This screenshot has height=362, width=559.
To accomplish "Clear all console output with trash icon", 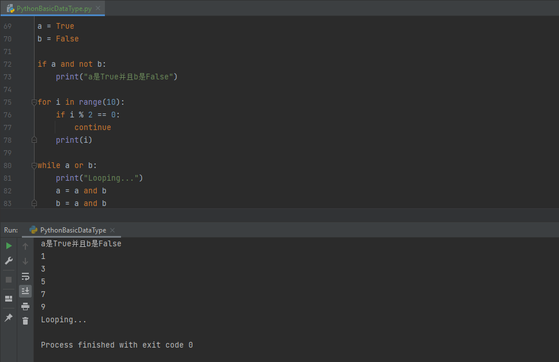I will (x=25, y=321).
